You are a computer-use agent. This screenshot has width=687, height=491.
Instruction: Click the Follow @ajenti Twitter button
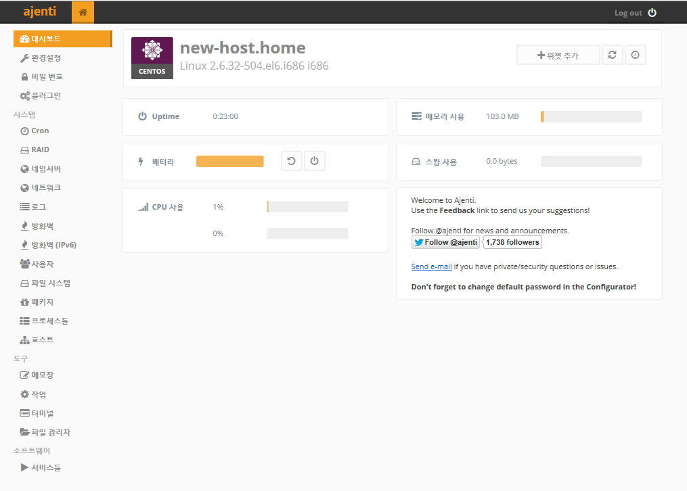pos(445,242)
